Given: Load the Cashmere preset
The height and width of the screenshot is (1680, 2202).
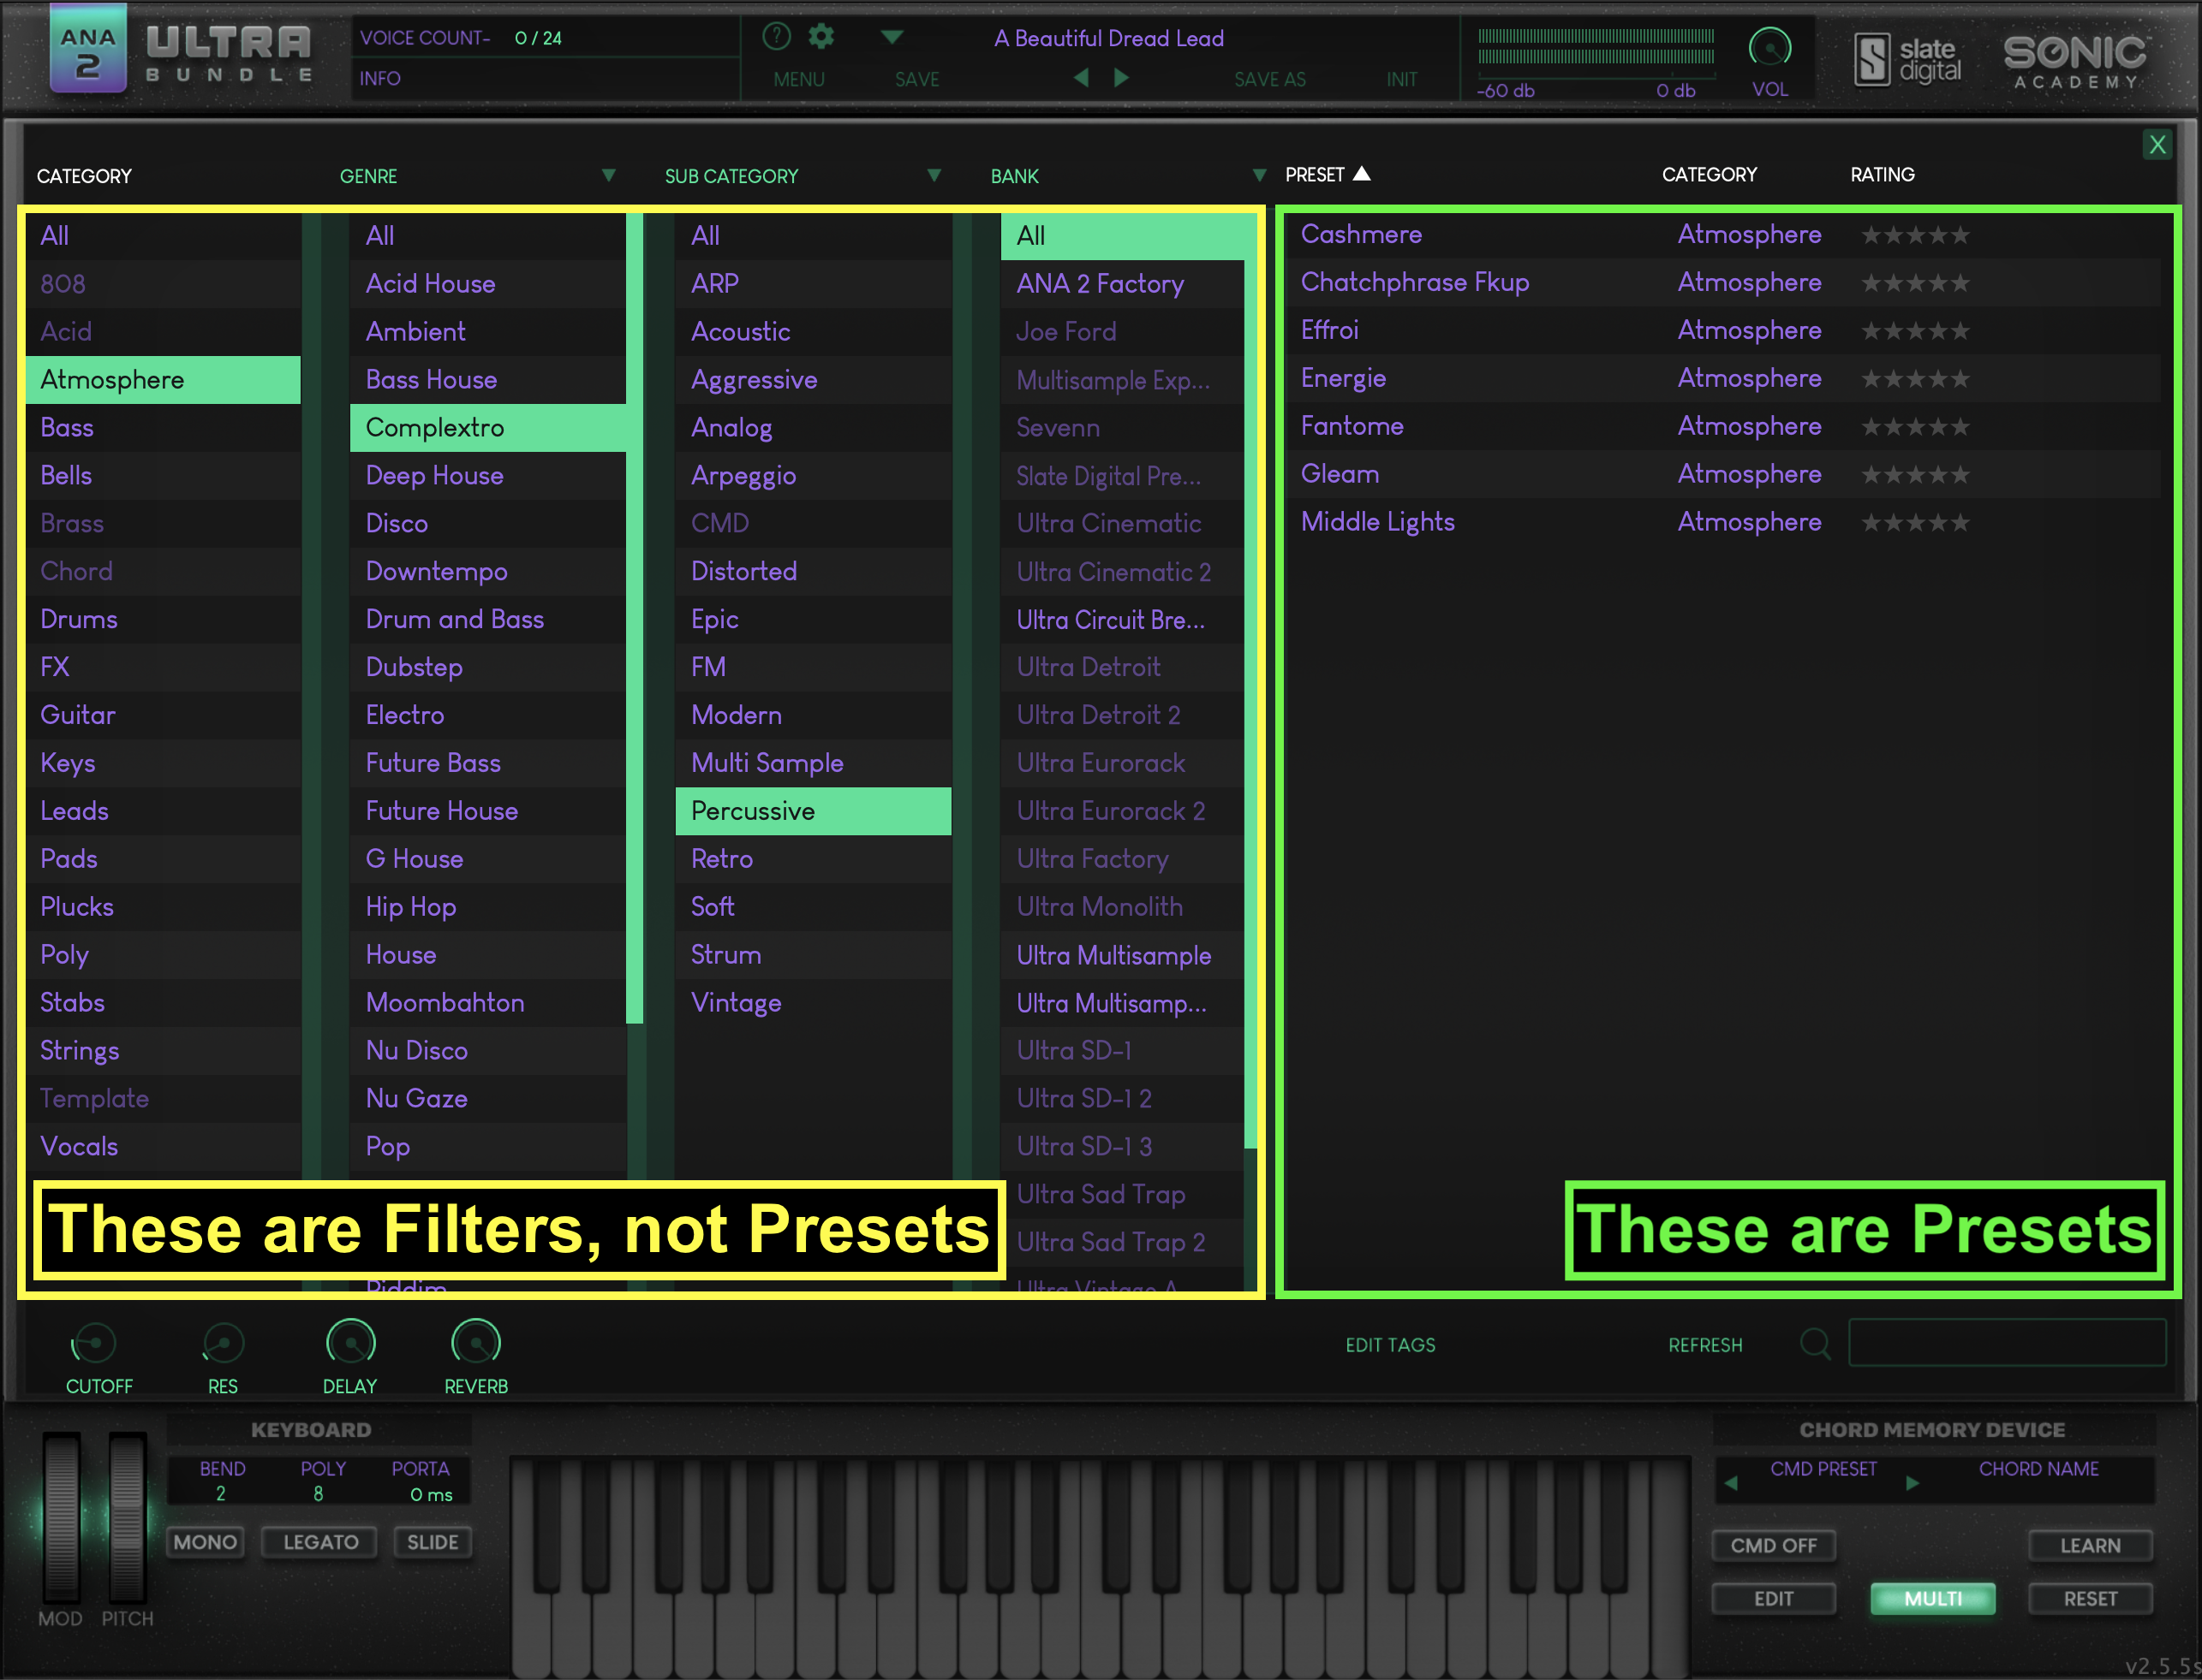Looking at the screenshot, I should pos(1361,234).
